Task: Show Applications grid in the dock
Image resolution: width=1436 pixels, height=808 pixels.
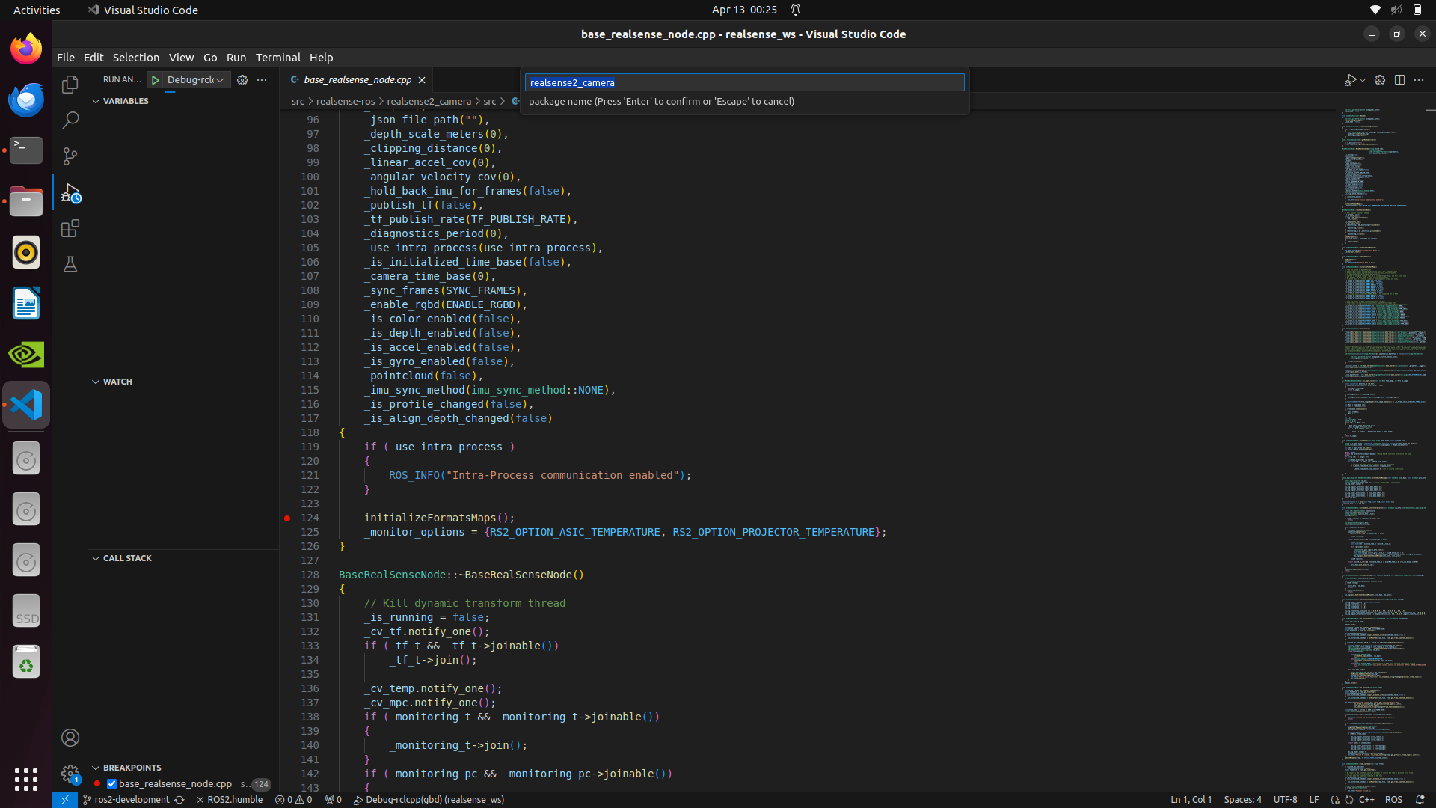Action: [x=26, y=779]
